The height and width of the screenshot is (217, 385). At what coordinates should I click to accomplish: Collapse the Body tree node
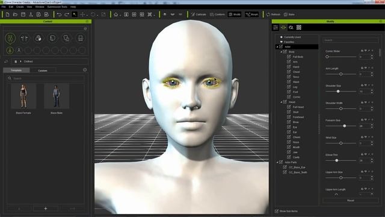[x=282, y=52]
